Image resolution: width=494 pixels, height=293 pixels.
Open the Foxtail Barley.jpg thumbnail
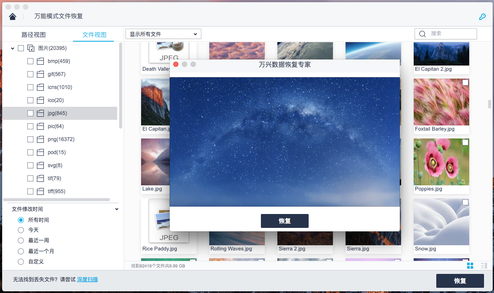pyautogui.click(x=441, y=102)
